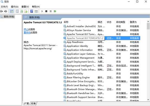This screenshot has width=150, height=106.
Task: Open the Help question mark icon
Action: point(32,11)
